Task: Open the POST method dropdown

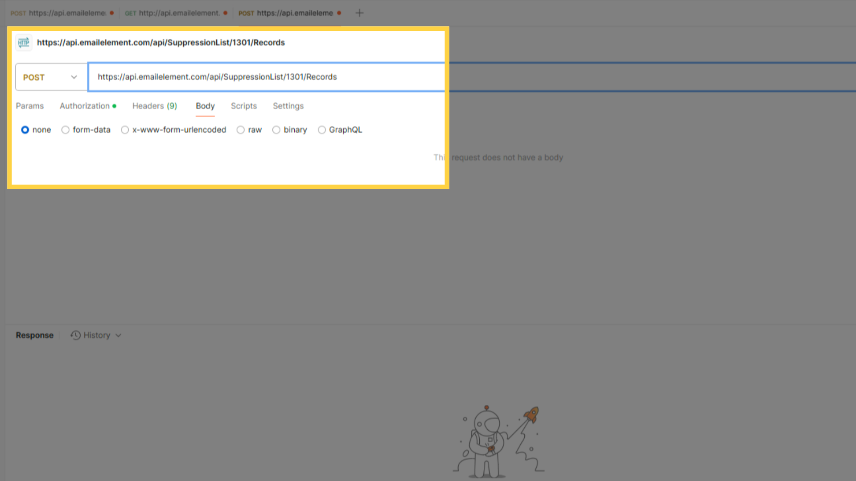Action: (51, 77)
